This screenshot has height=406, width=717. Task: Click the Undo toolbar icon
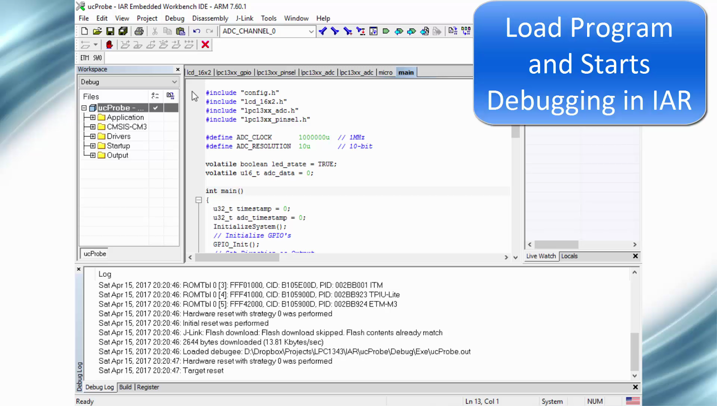click(x=197, y=31)
